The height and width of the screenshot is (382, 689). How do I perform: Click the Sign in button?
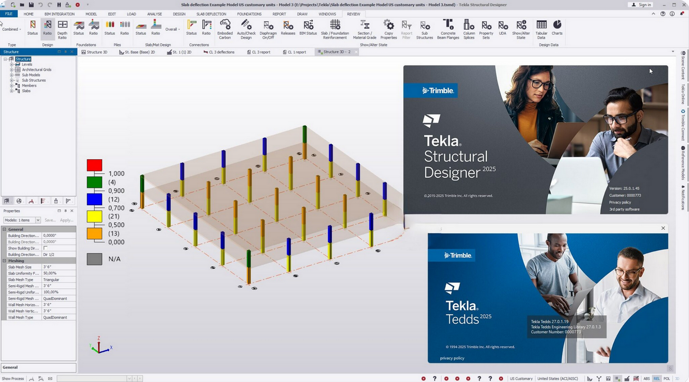(641, 4)
